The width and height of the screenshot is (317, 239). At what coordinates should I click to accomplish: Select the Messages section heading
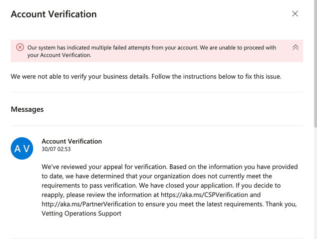[x=27, y=109]
